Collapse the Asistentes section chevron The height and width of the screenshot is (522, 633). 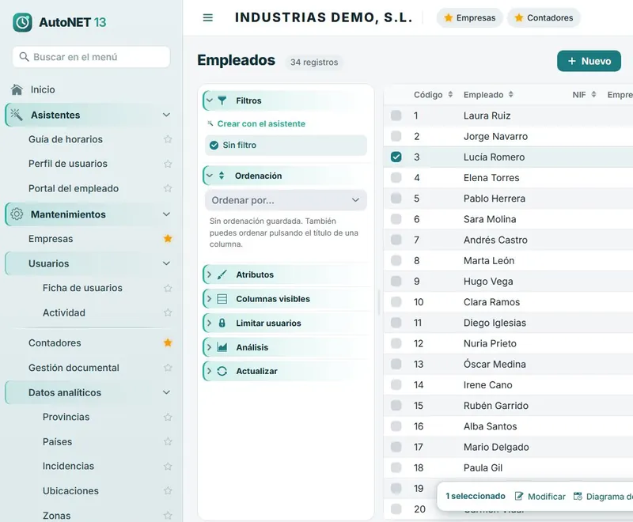coord(166,115)
